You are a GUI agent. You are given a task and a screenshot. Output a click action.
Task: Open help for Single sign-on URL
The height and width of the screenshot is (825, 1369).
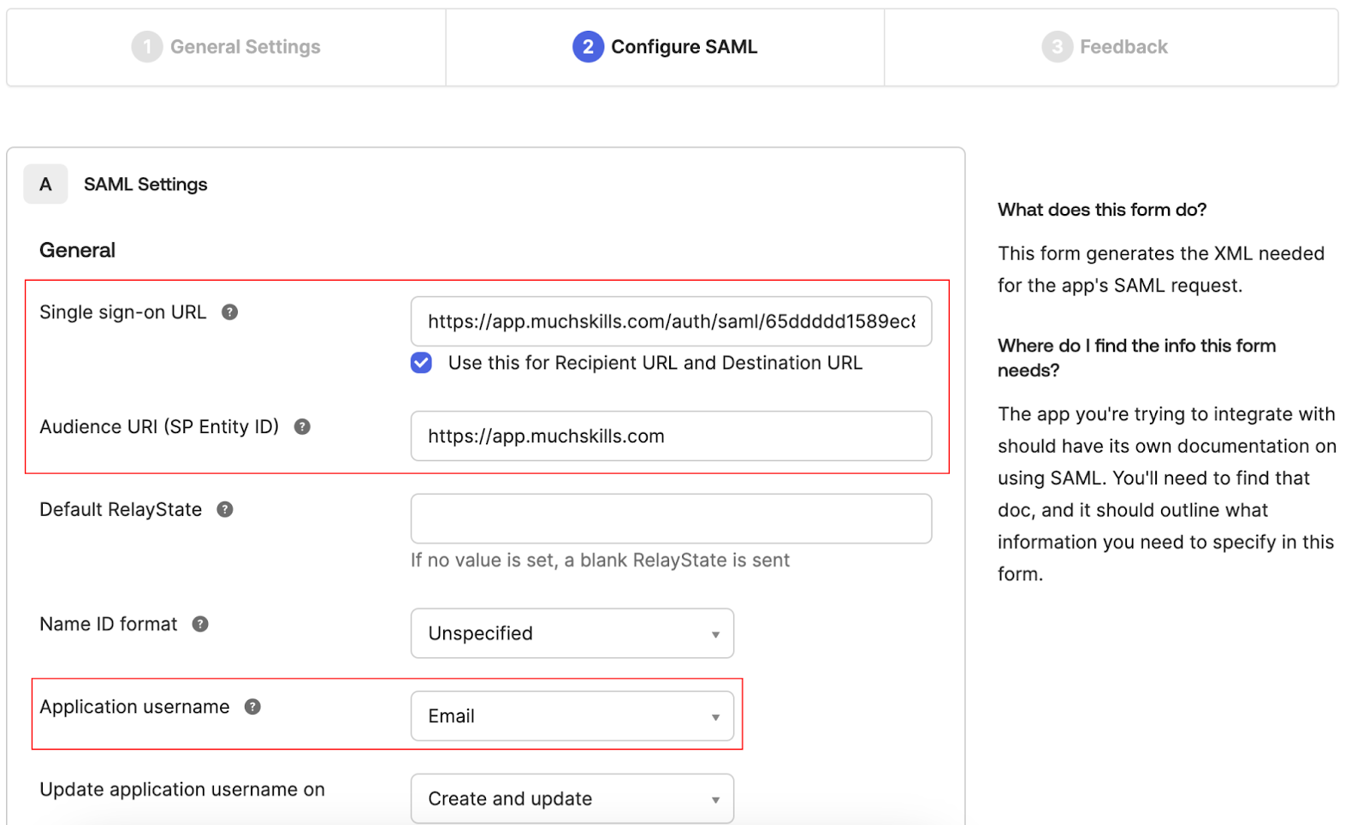(229, 312)
